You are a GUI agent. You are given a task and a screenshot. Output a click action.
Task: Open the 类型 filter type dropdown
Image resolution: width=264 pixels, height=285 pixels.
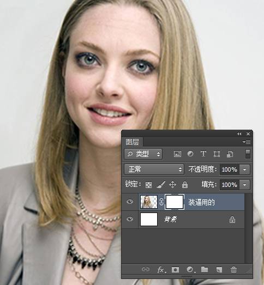pos(143,154)
